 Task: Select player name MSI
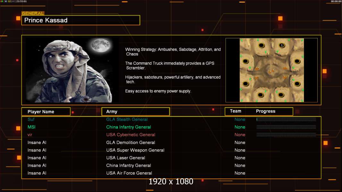(x=31, y=127)
